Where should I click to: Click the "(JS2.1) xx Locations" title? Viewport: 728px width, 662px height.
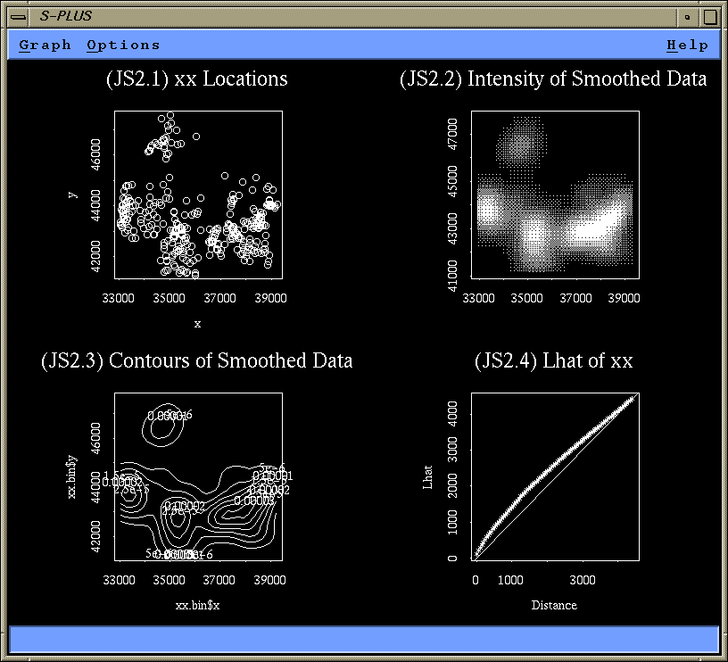[x=196, y=79]
